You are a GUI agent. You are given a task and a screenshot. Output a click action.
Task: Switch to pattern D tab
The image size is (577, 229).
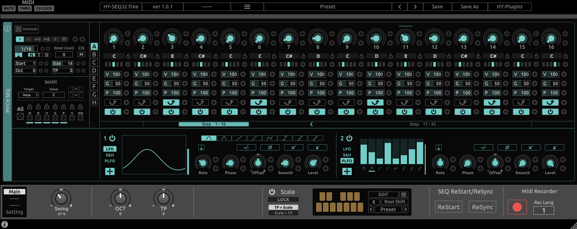(x=94, y=70)
